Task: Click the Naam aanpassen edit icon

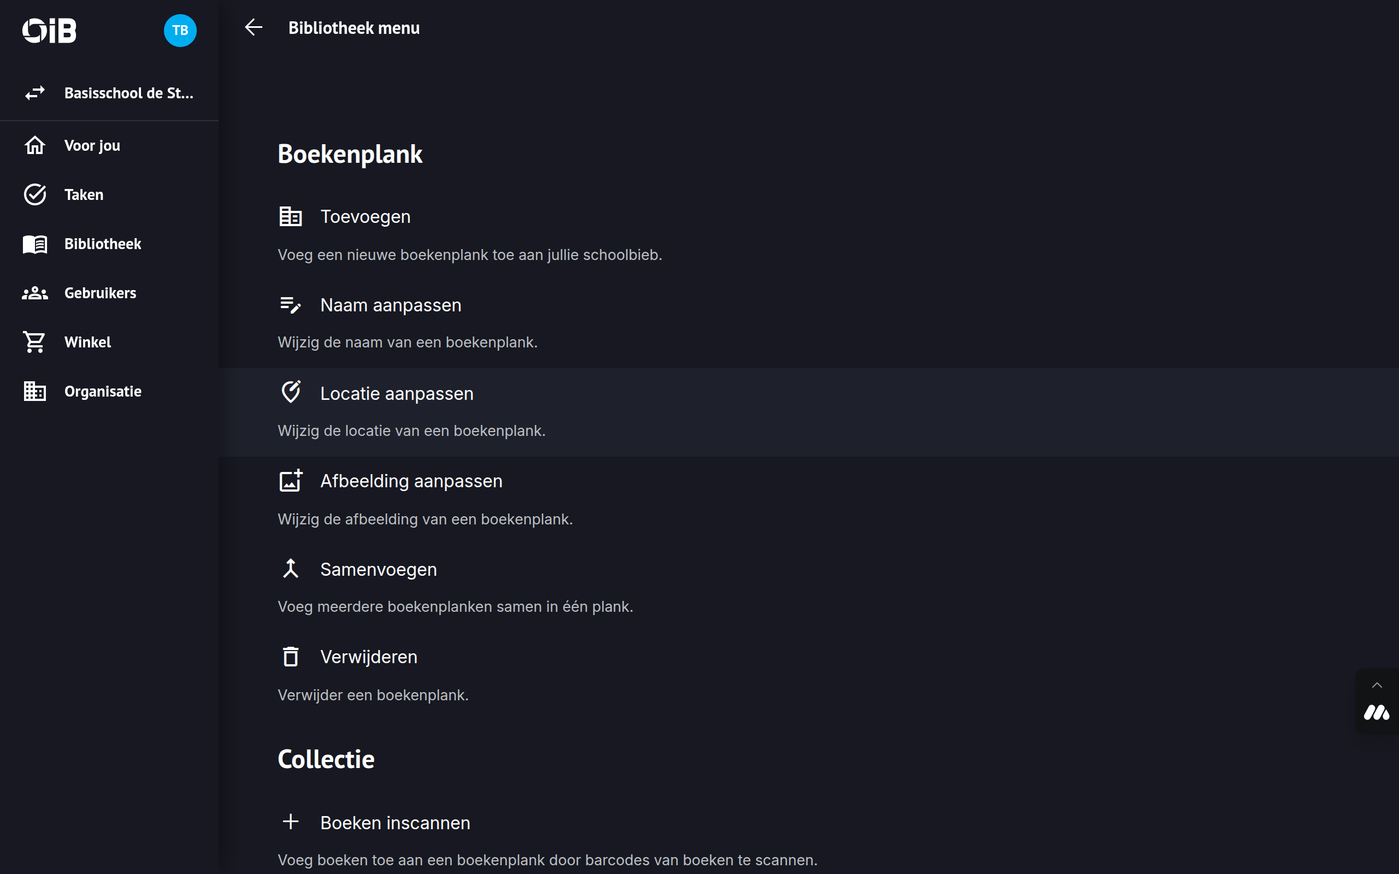Action: click(x=290, y=305)
